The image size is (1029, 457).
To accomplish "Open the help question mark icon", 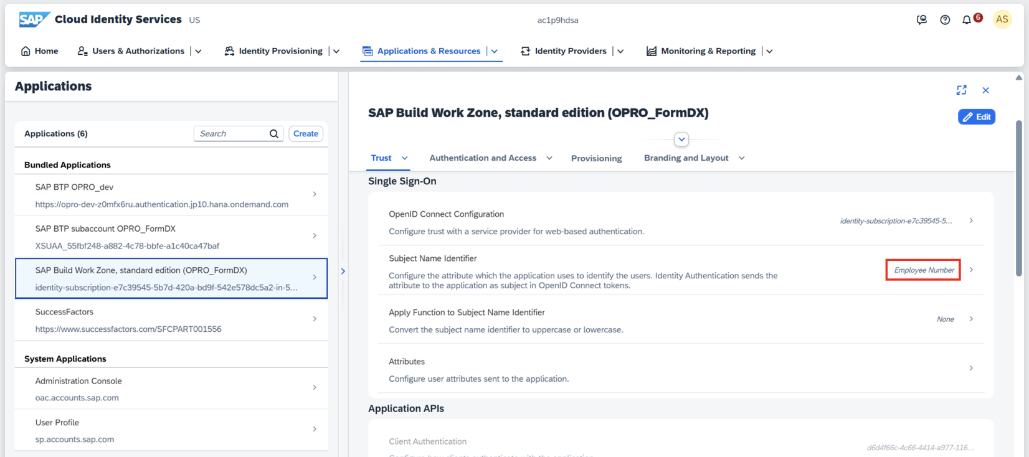I will 945,20.
